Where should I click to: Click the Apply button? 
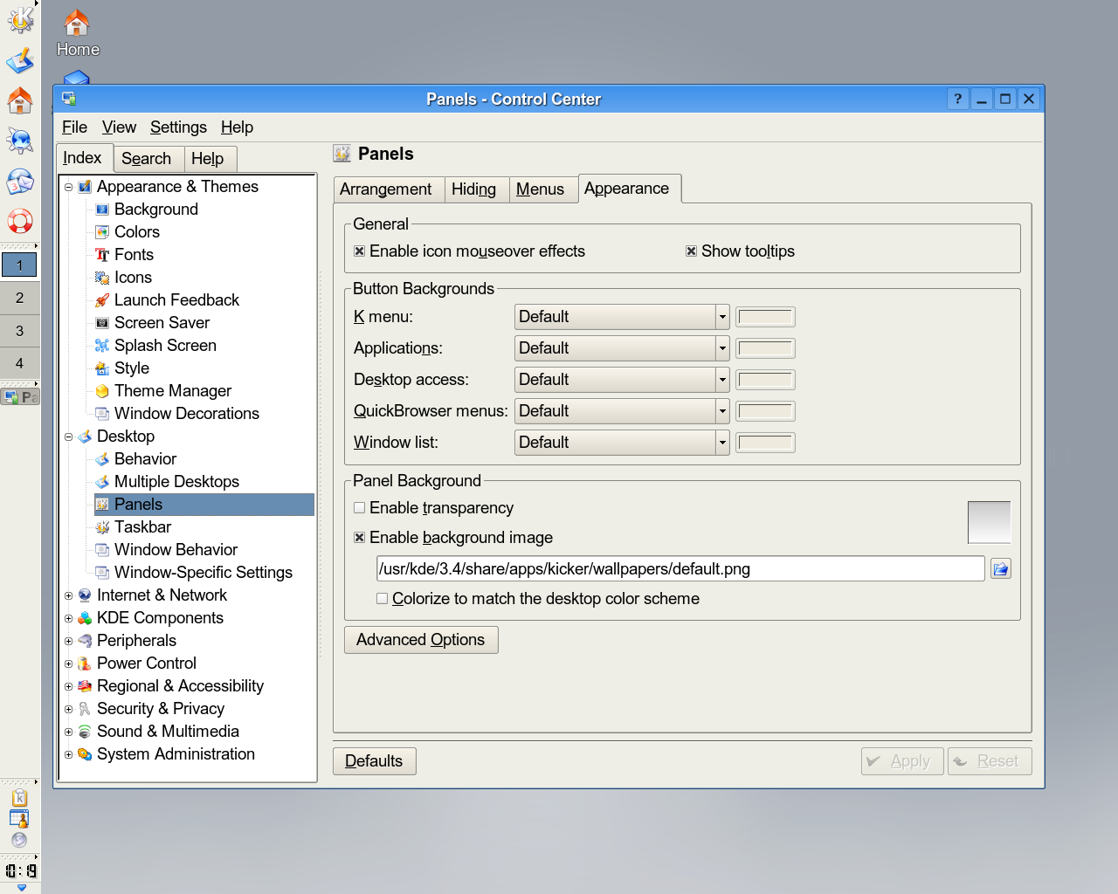point(902,761)
